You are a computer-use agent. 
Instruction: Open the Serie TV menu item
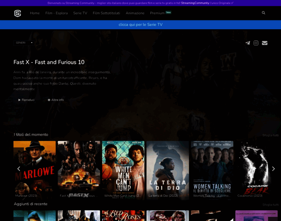click(80, 13)
